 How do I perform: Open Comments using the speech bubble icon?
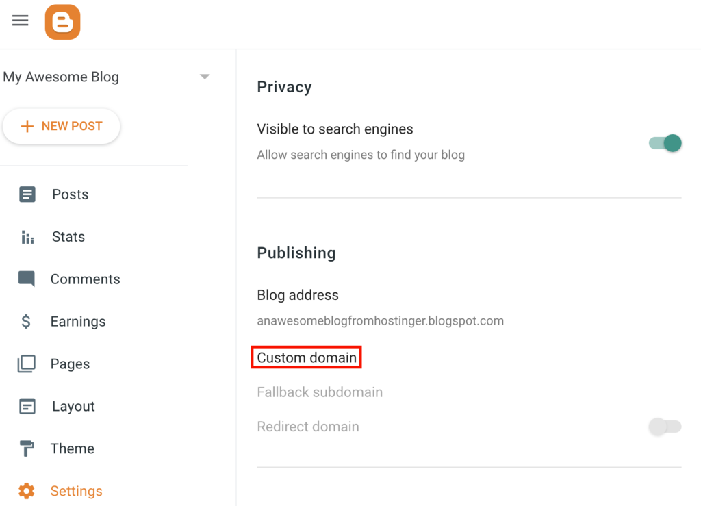(27, 279)
